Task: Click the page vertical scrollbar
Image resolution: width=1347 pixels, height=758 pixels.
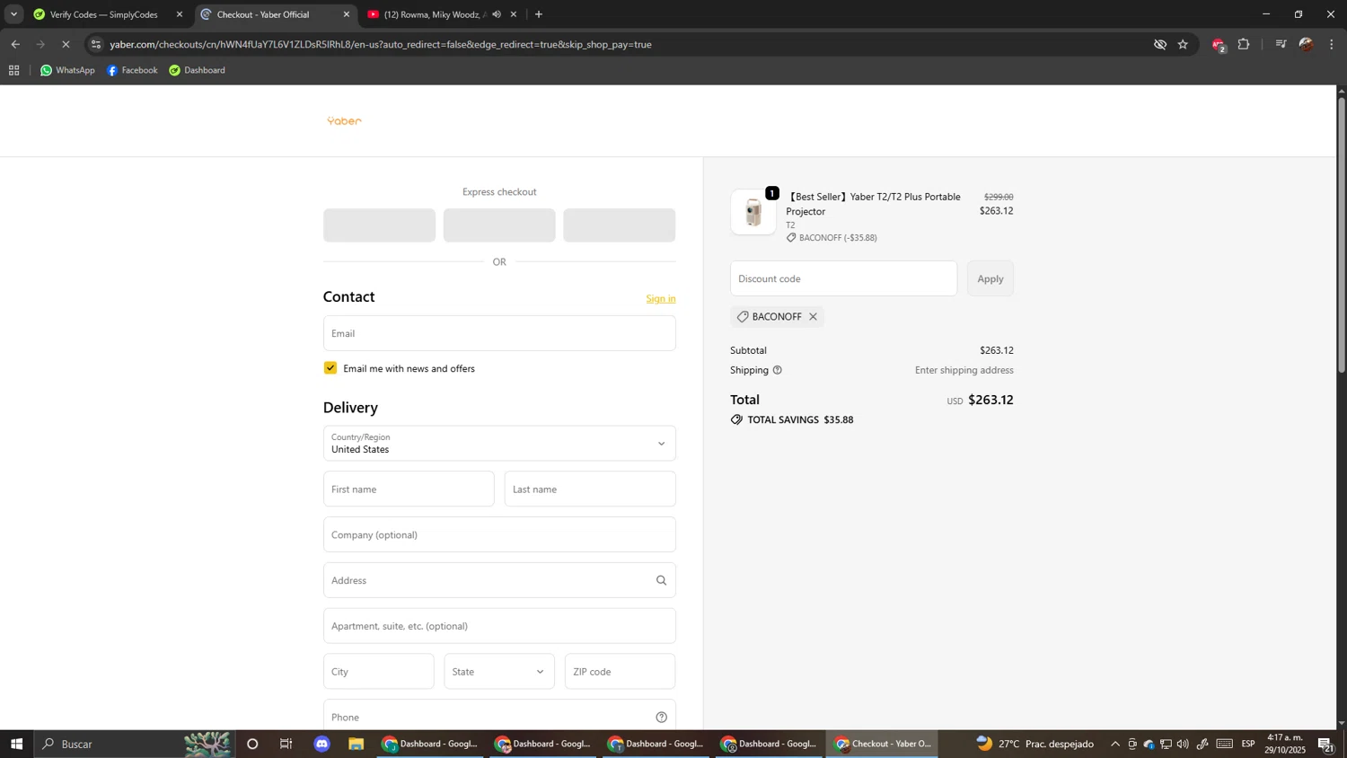Action: point(1342,234)
